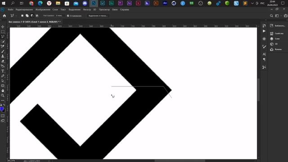Open the 3D menu
The width and height of the screenshot is (288, 162).
point(95,9)
